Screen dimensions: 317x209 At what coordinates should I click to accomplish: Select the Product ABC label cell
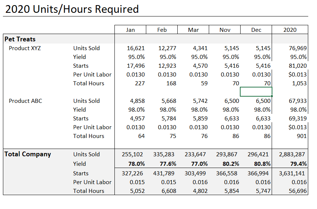(x=25, y=101)
